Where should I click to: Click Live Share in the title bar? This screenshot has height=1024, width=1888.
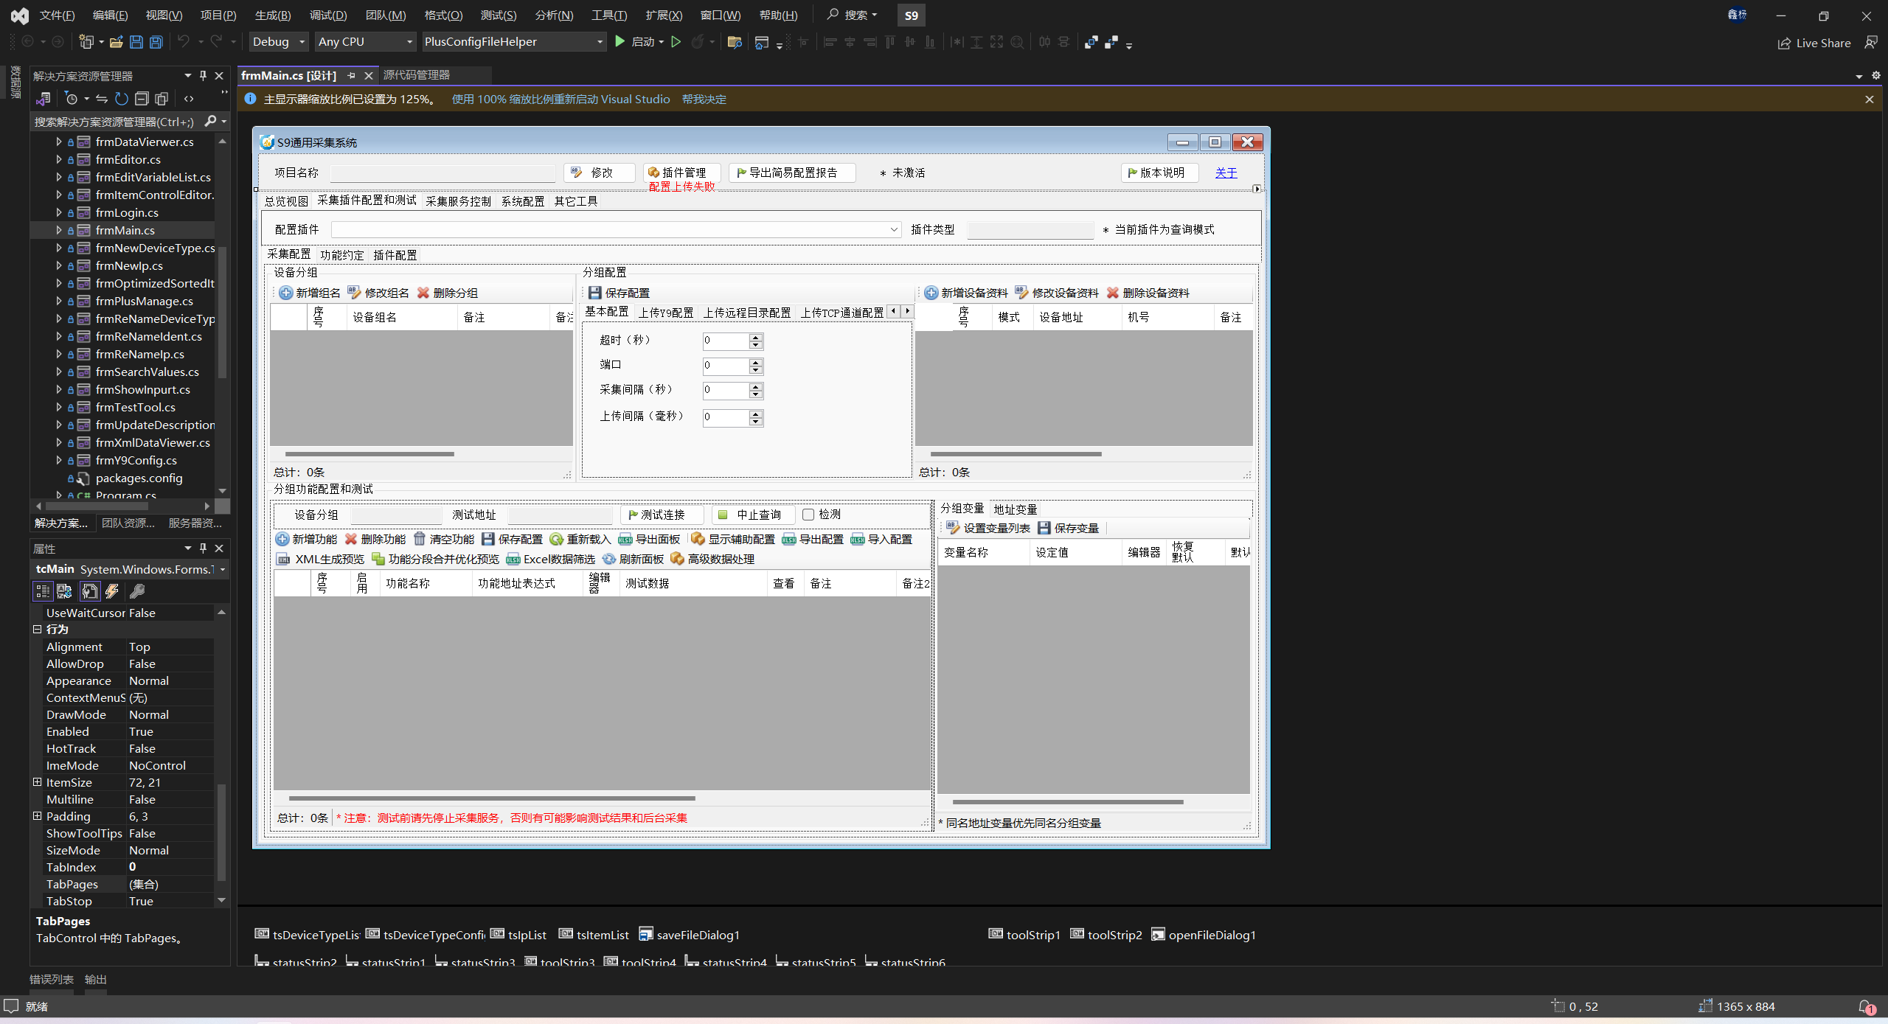tap(1814, 43)
